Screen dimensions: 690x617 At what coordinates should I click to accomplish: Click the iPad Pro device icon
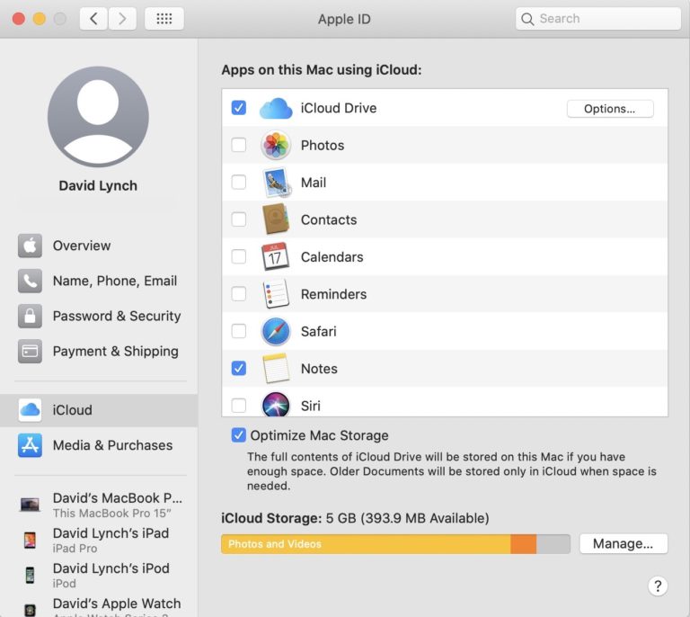pos(30,540)
